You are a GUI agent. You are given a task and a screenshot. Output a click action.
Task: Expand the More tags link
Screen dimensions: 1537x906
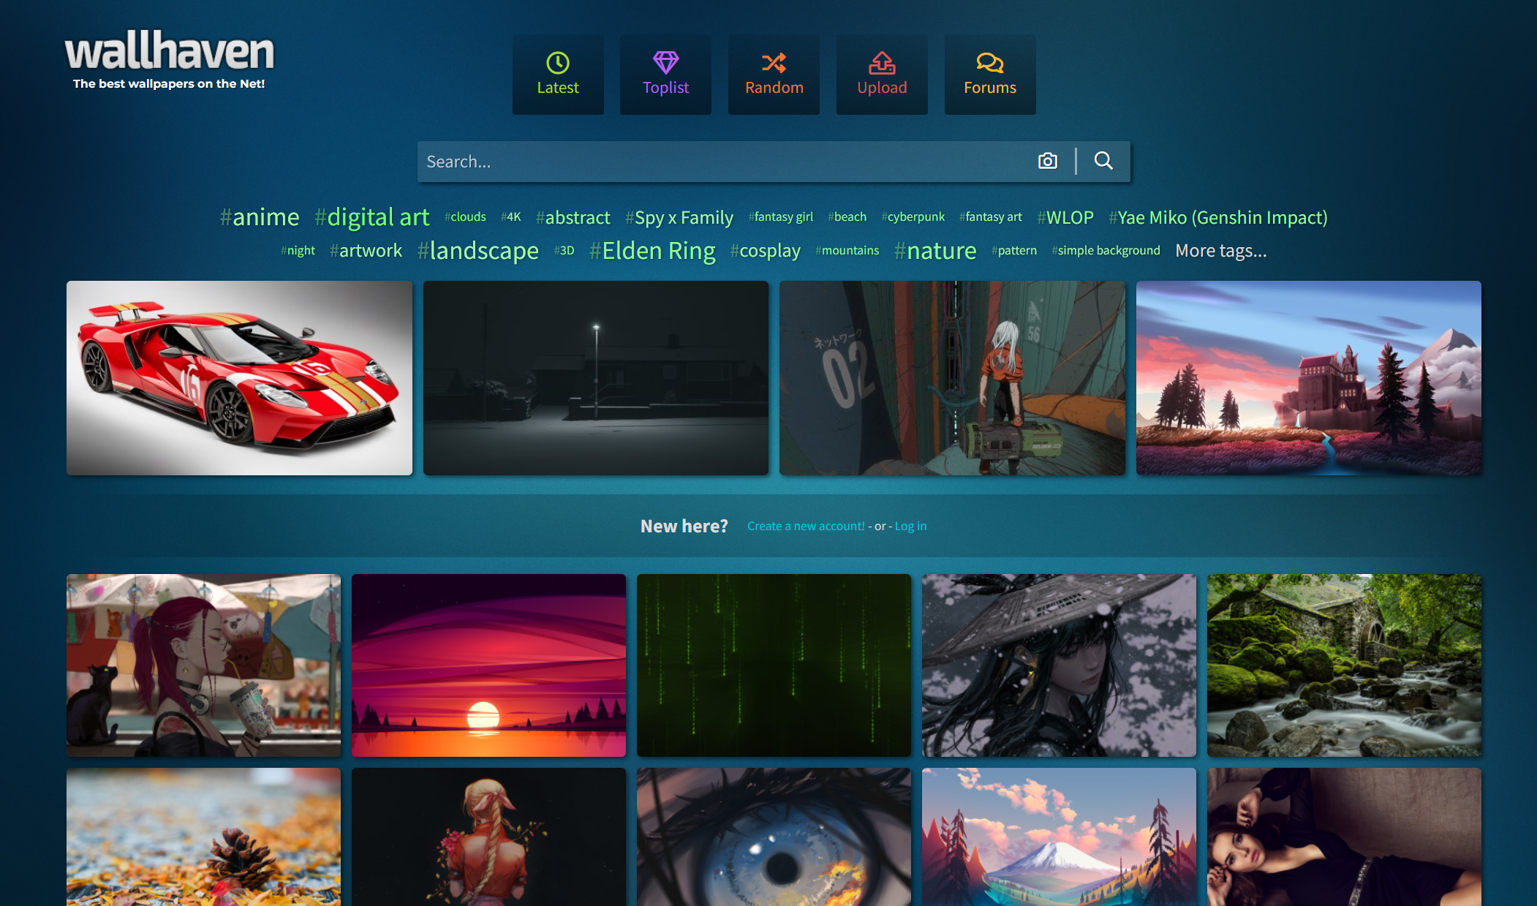click(1220, 251)
